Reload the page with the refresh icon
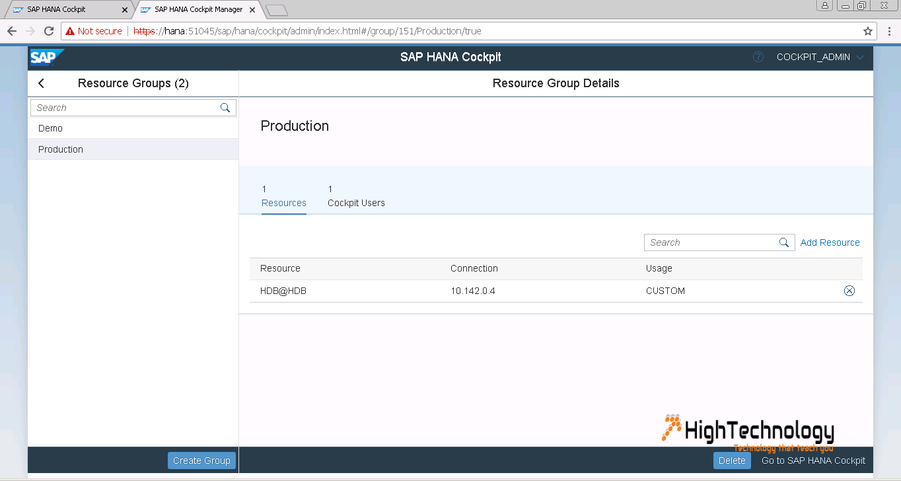Viewport: 901px width, 481px height. (x=49, y=31)
